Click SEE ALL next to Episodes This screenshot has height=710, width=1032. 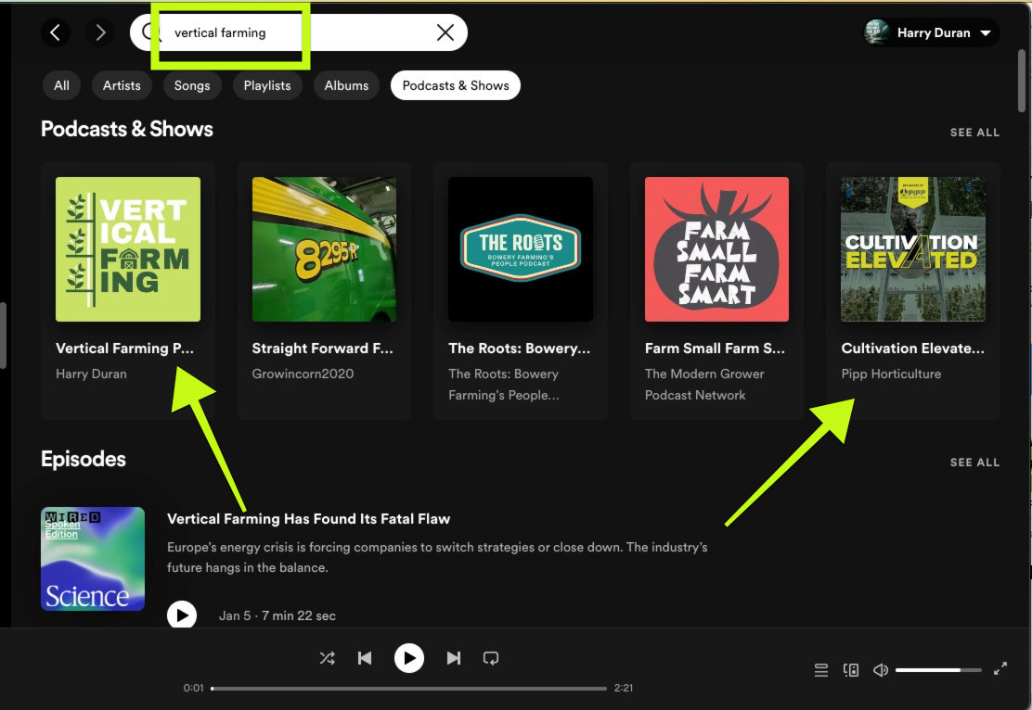coord(974,463)
